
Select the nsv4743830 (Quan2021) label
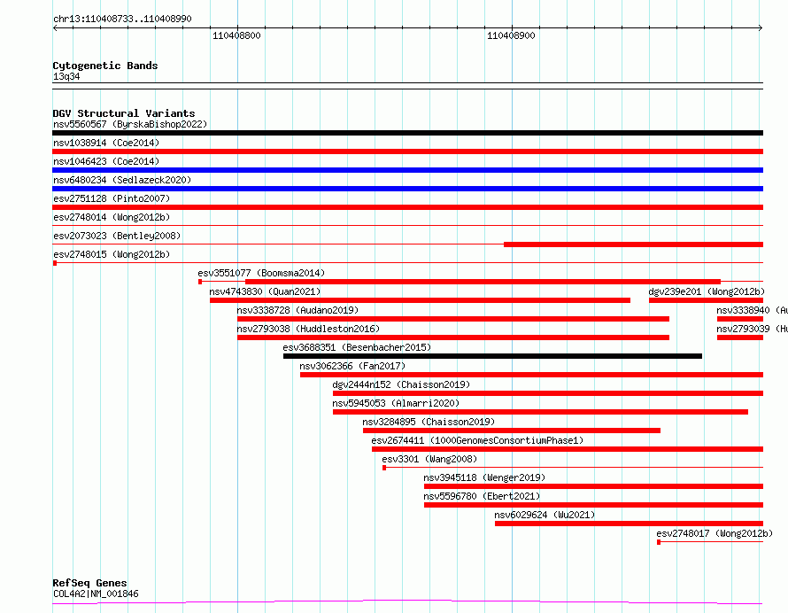(265, 291)
